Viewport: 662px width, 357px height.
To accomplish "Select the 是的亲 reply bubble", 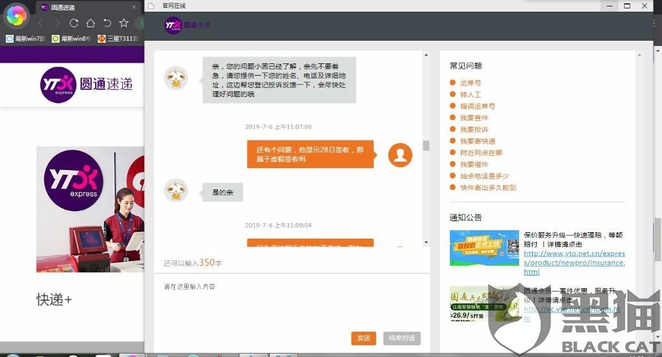I will pyautogui.click(x=222, y=192).
